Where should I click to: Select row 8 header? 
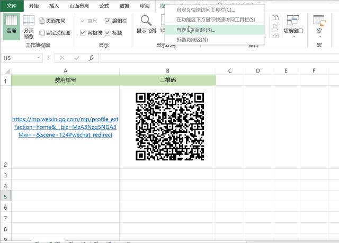click(5, 228)
